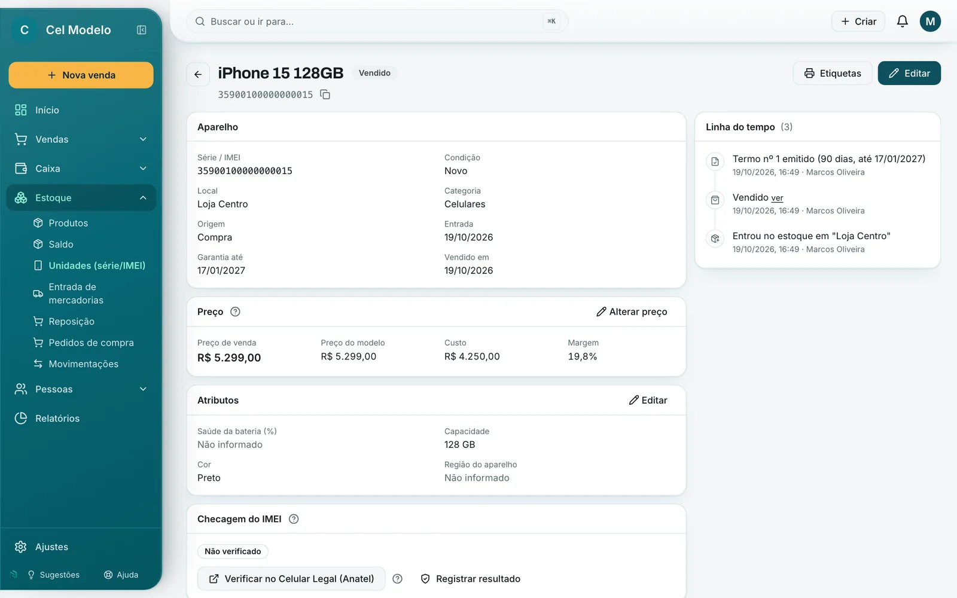Click the Entrou no estoque timeline icon
957x598 pixels.
(715, 239)
